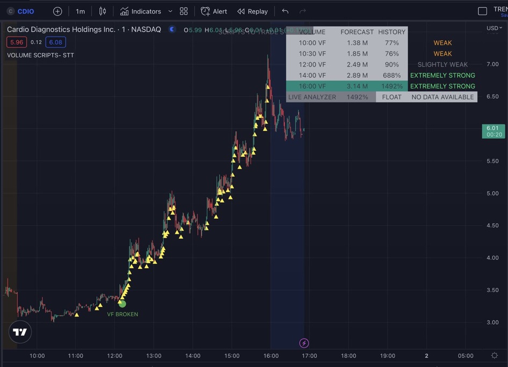Open the candlestick chart style picker
The width and height of the screenshot is (508, 367).
coord(103,11)
